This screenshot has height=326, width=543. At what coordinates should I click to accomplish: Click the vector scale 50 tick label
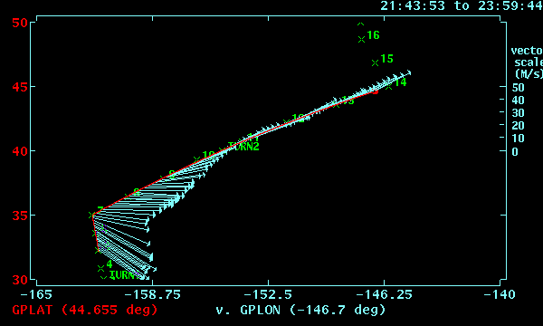518,88
